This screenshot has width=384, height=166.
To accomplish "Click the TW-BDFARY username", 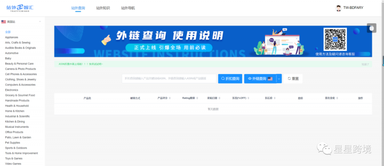I will 353,8.
